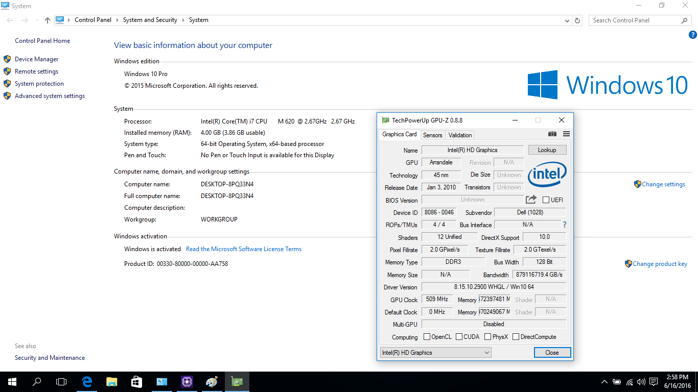
Task: Open the Windows Start menu
Action: [12, 382]
